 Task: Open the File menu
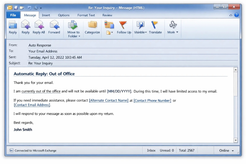tap(13, 15)
